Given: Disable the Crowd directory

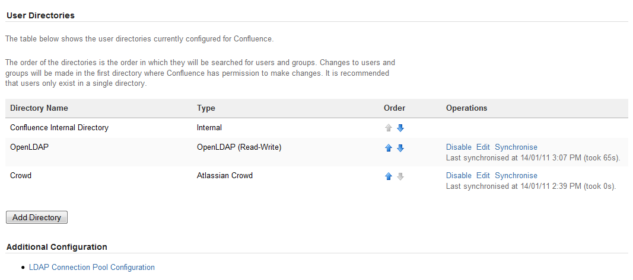Looking at the screenshot, I should coord(459,176).
